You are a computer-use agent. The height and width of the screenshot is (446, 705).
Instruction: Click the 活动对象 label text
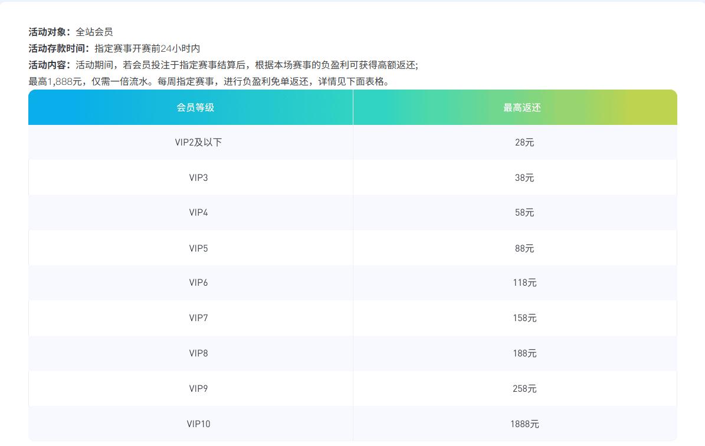click(x=50, y=32)
